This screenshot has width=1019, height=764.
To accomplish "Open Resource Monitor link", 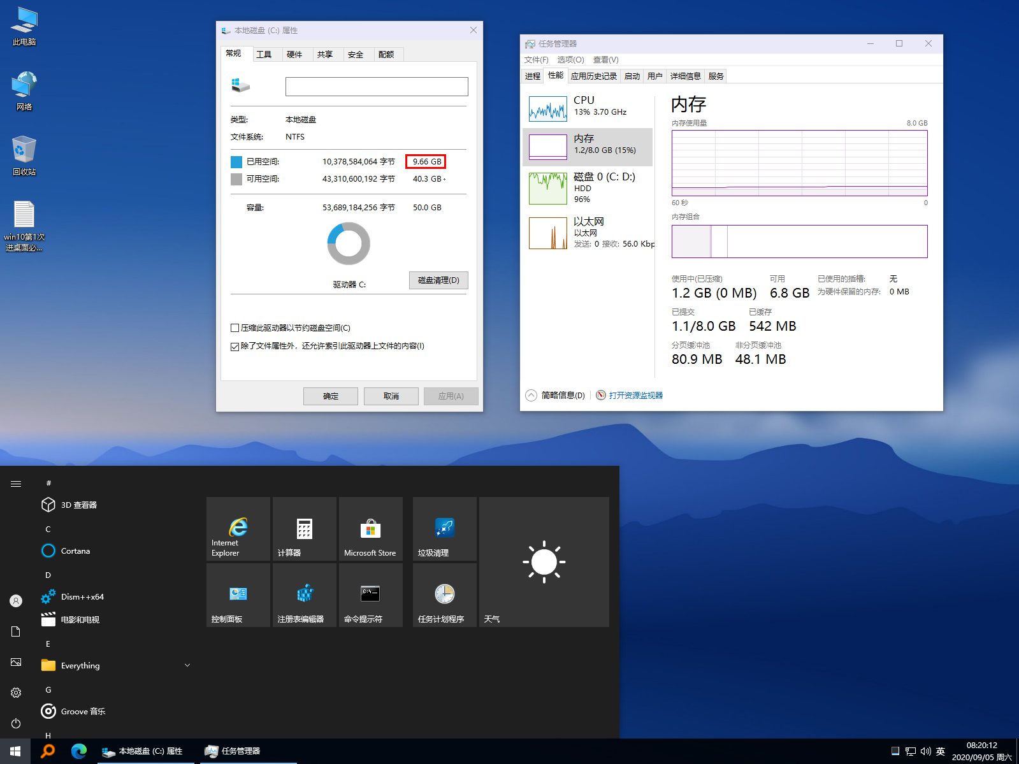I will (635, 395).
